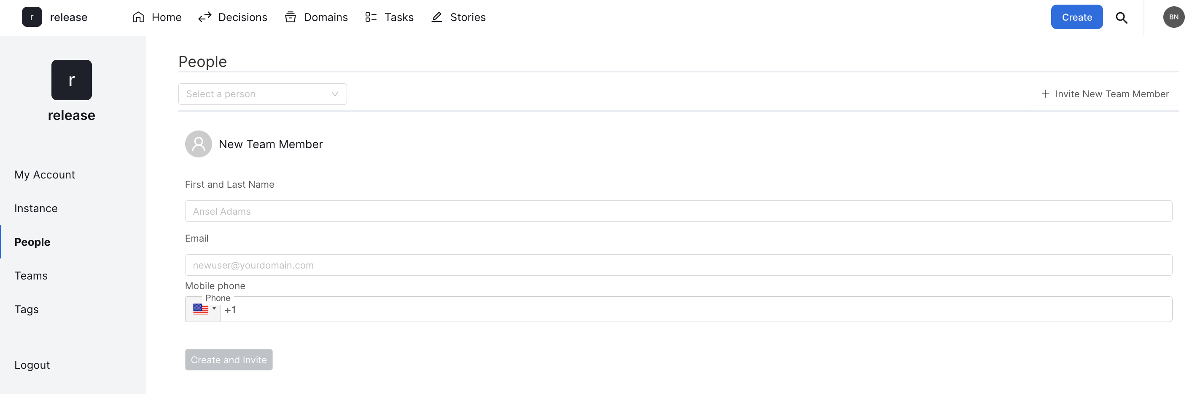
Task: Click the New Team Member avatar placeholder
Action: pyautogui.click(x=199, y=144)
